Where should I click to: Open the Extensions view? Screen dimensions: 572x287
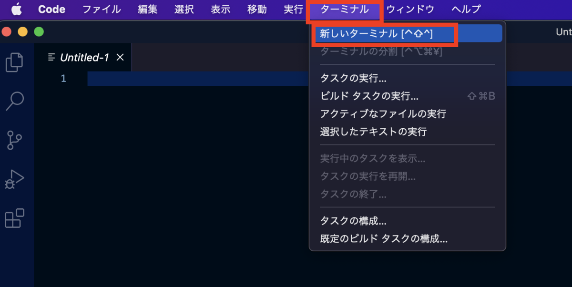coord(14,218)
